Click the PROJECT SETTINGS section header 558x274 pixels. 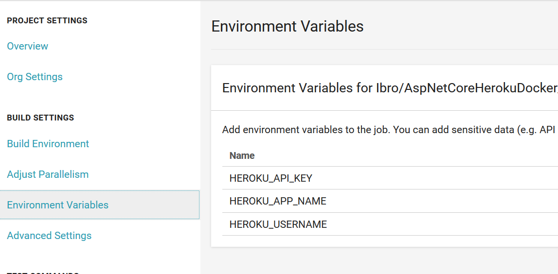[x=47, y=20]
